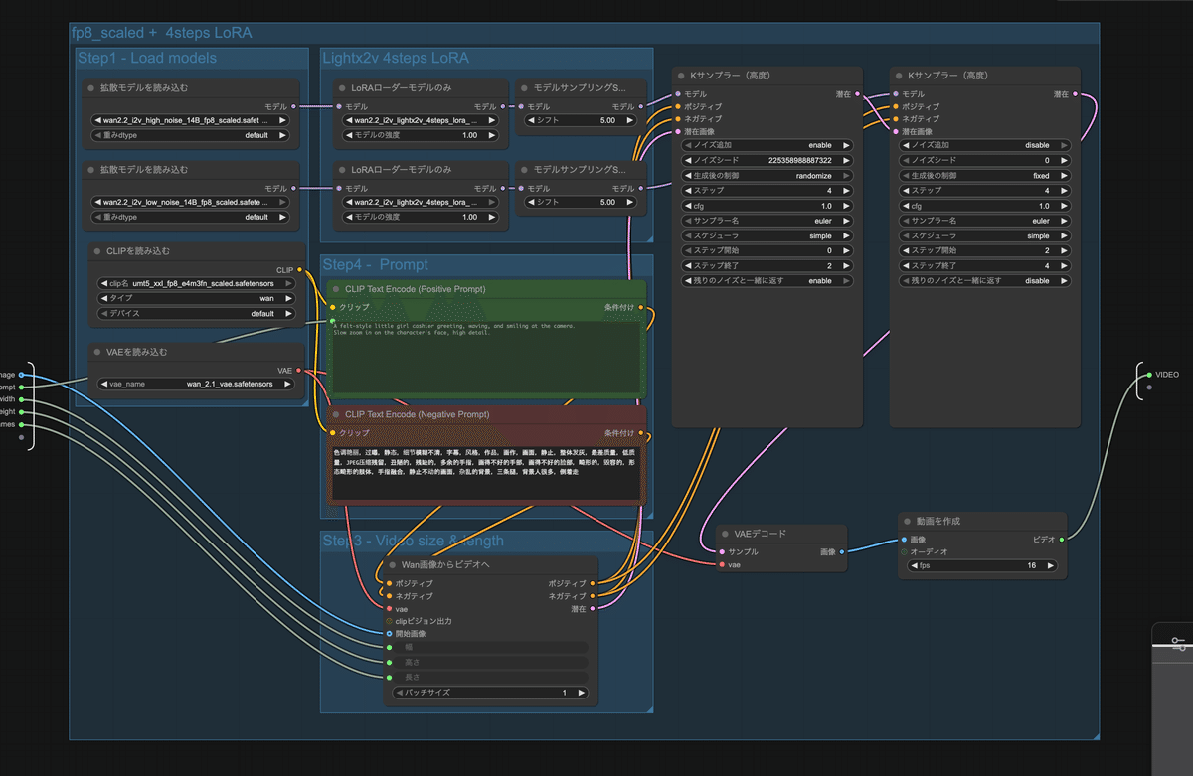Collapse the Positive Prompt CLIP Text Encode node
The width and height of the screenshot is (1193, 776).
coord(335,289)
